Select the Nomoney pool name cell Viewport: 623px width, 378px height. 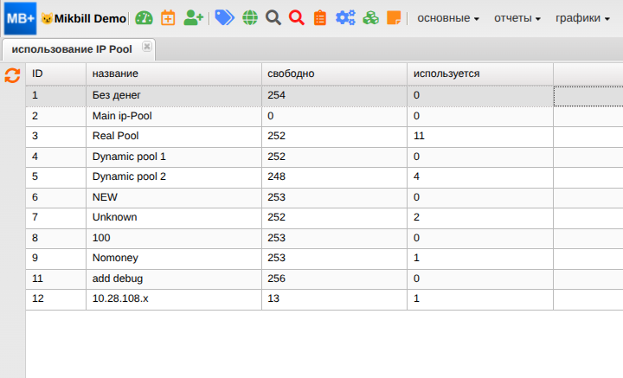[x=174, y=258]
